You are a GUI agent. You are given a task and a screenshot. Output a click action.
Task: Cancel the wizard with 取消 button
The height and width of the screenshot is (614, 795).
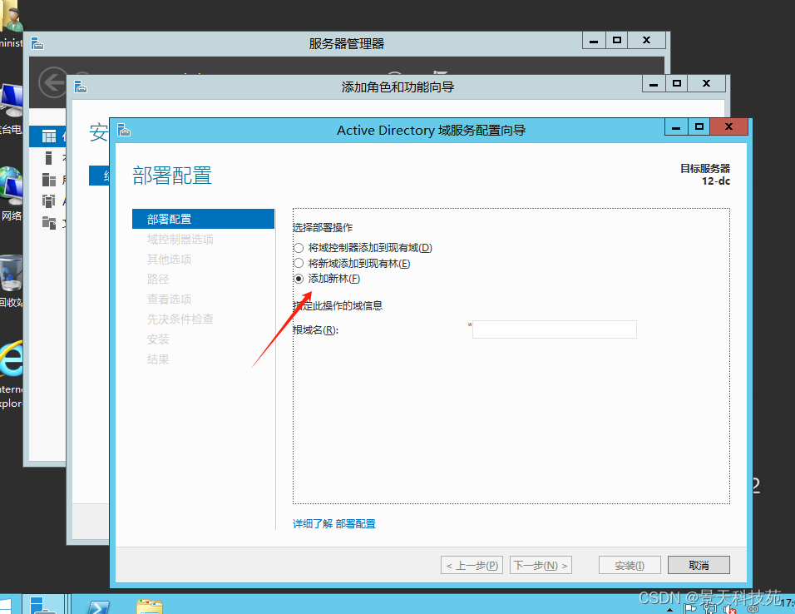point(699,565)
